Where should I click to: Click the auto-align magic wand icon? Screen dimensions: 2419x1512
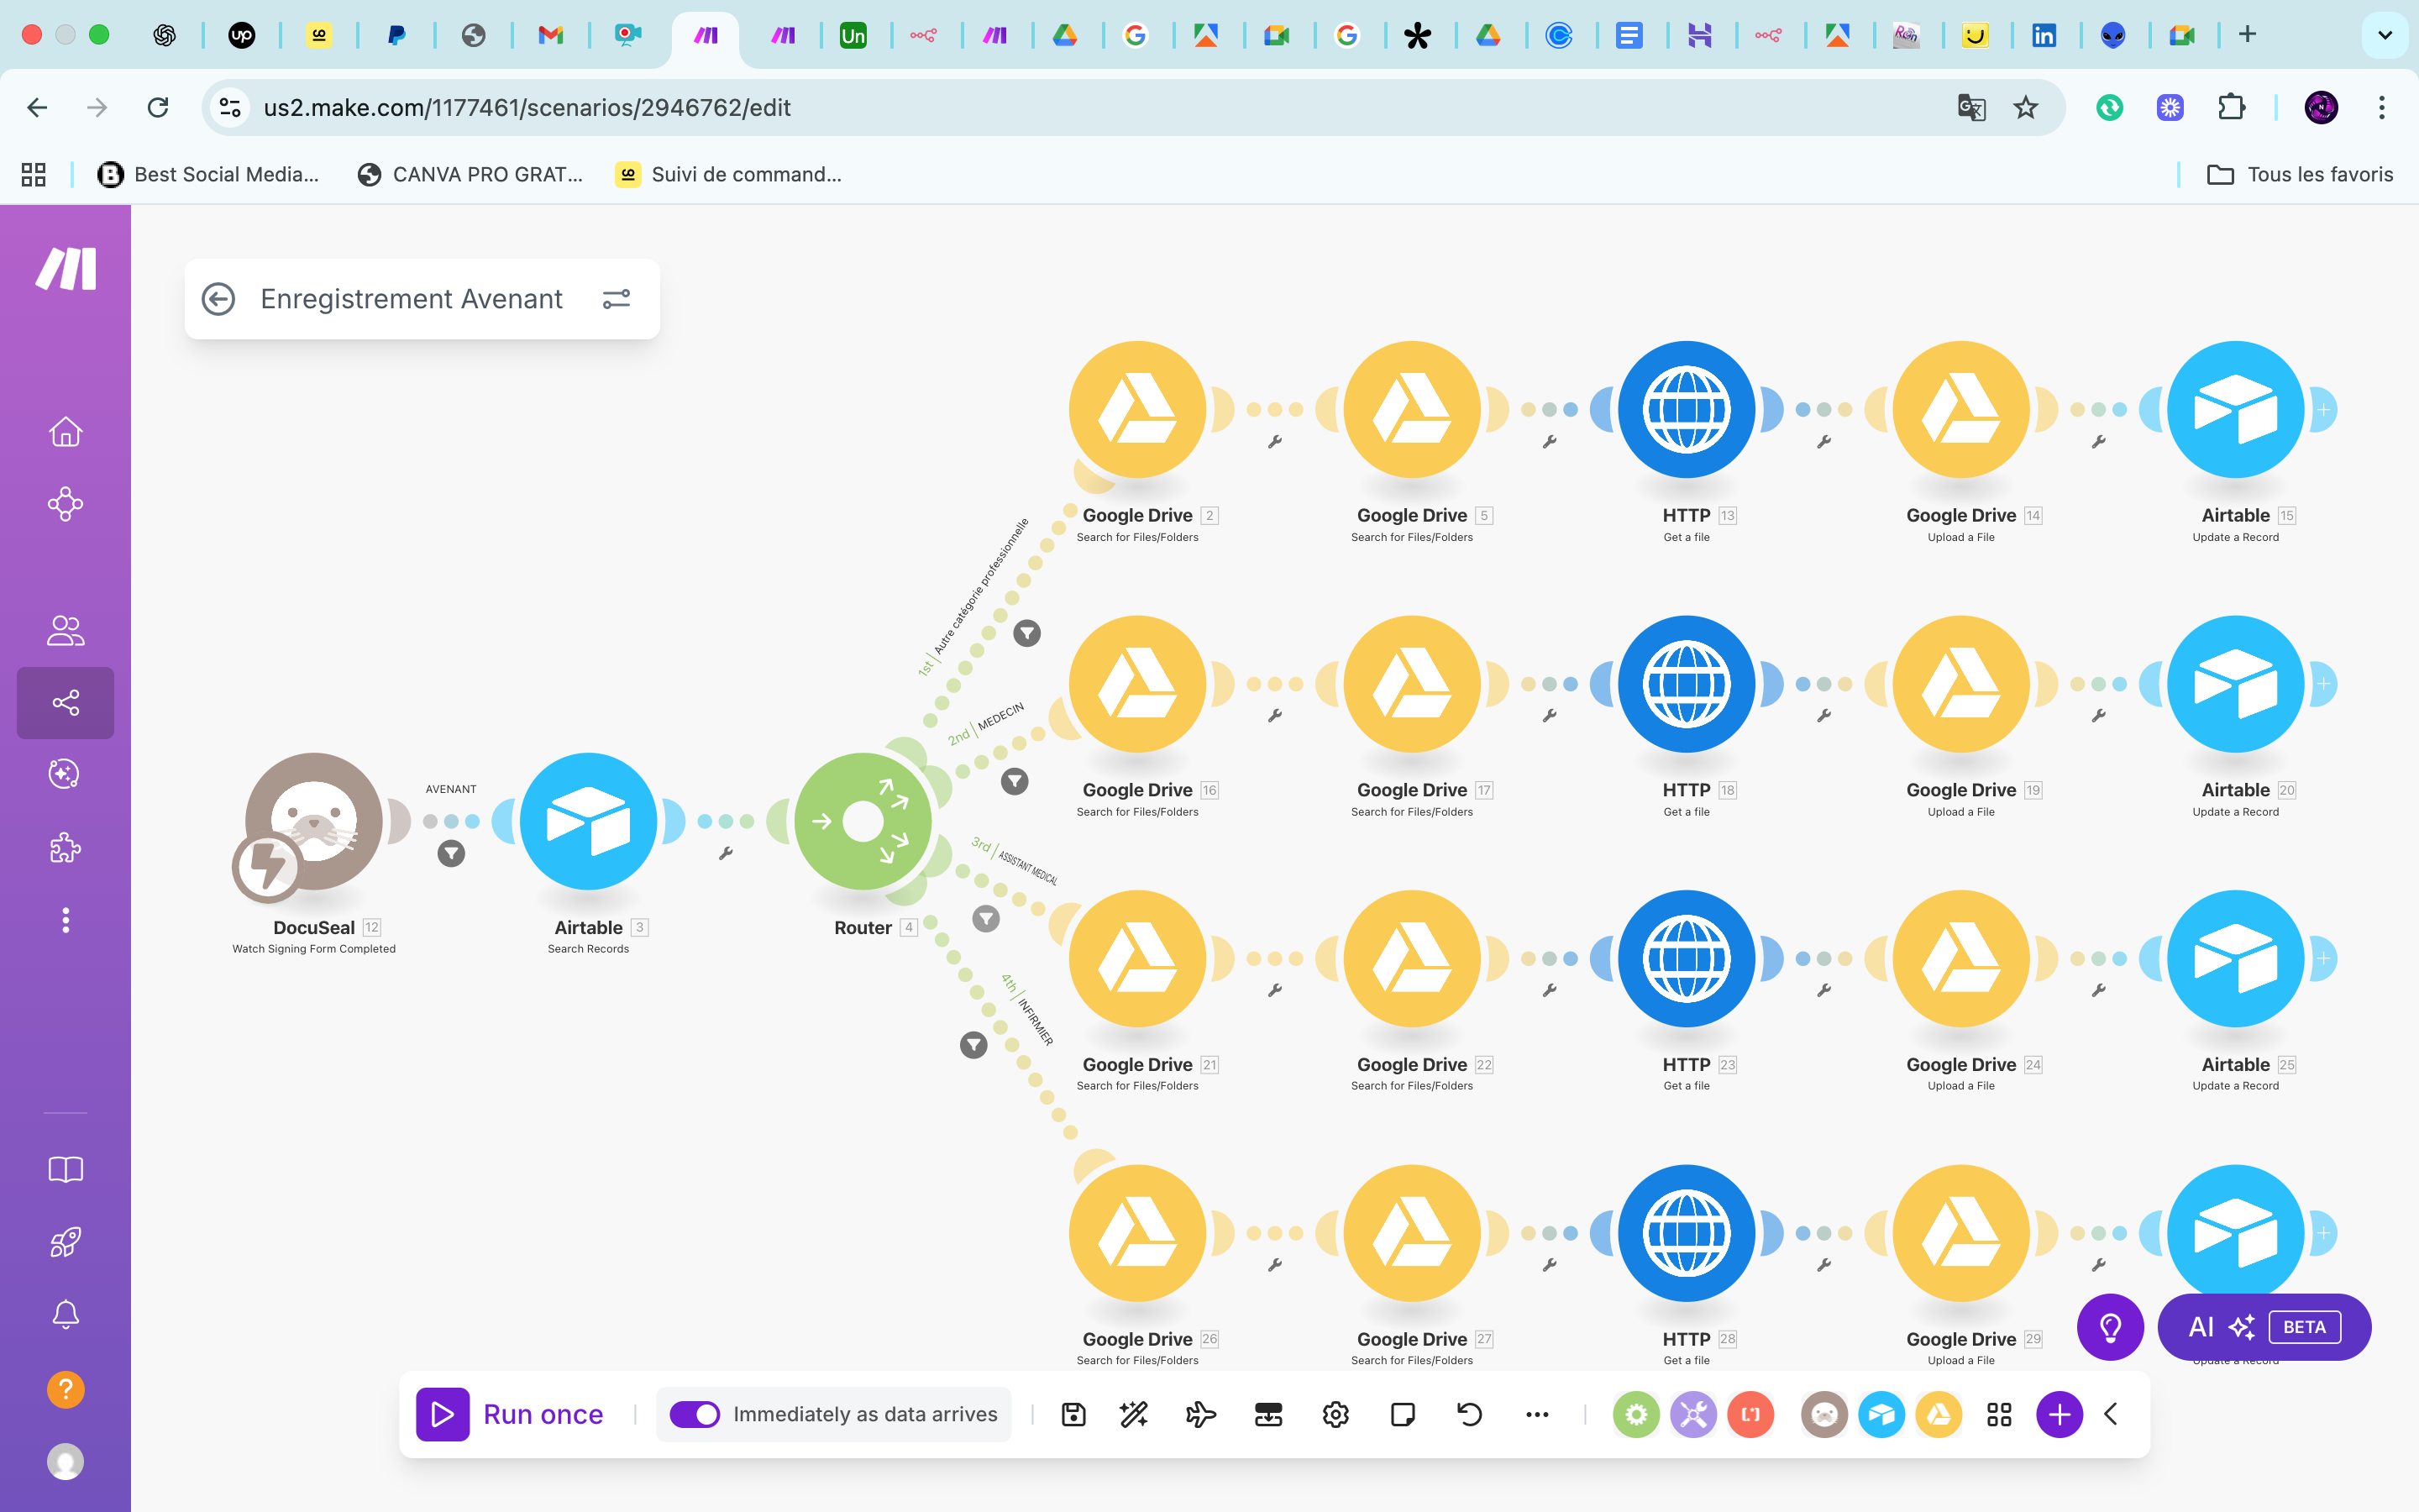click(x=1134, y=1414)
